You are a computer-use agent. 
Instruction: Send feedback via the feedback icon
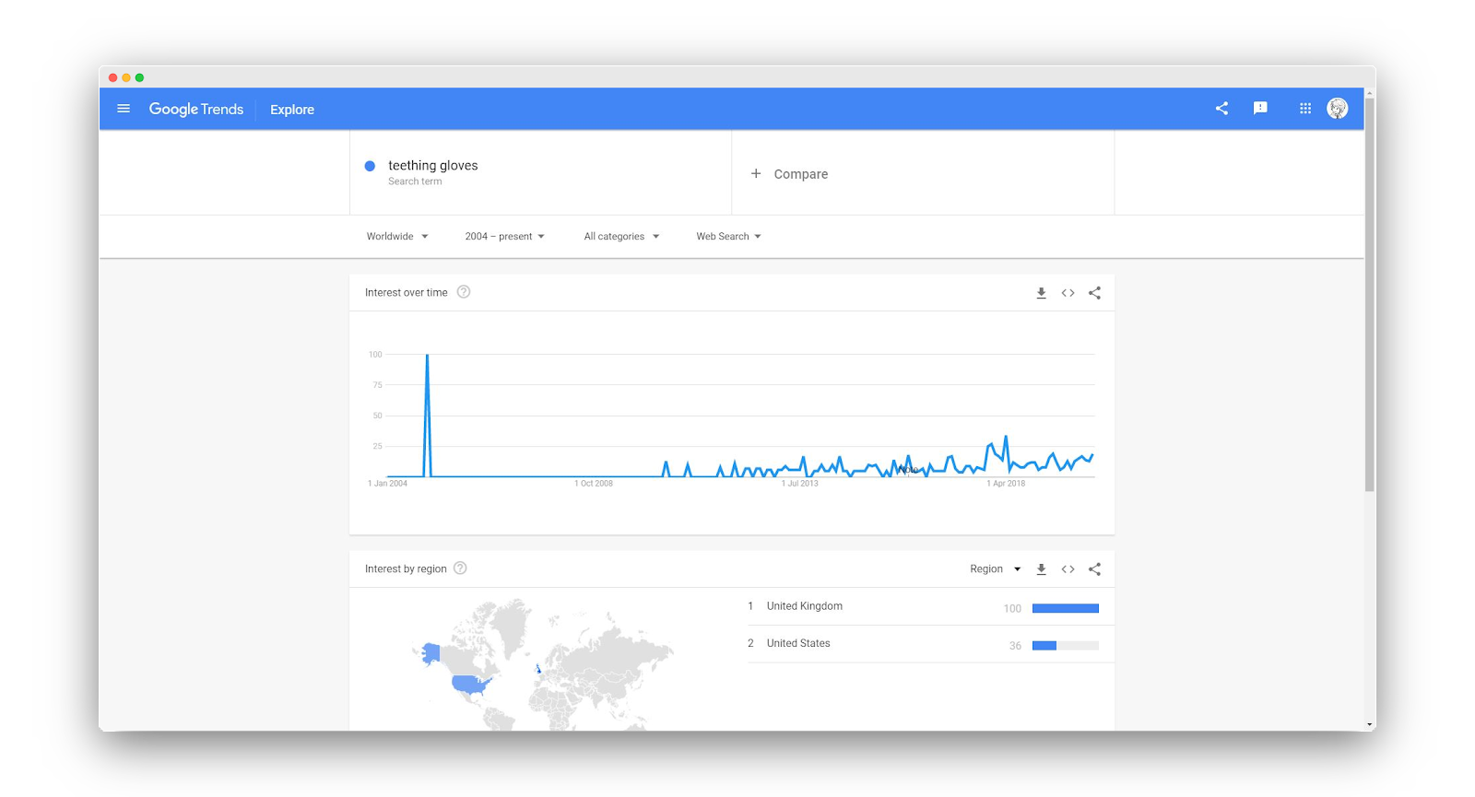[1259, 108]
